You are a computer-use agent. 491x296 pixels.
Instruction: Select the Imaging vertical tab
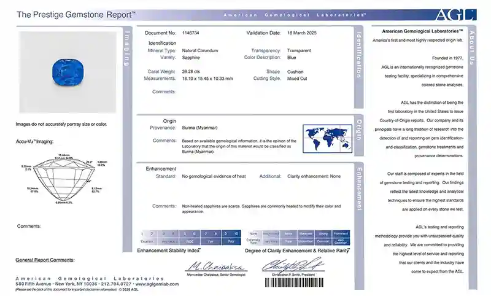pyautogui.click(x=127, y=48)
